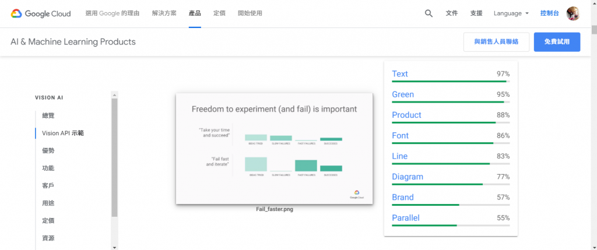This screenshot has height=250, width=597.
Task: Open the 產品 menu tab
Action: pos(195,13)
